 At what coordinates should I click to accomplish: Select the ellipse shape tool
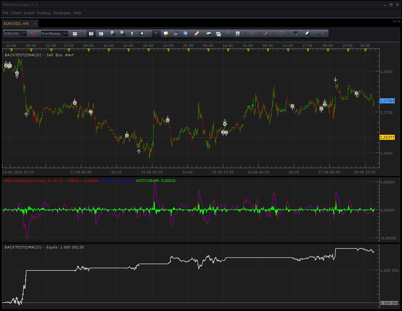click(x=281, y=34)
